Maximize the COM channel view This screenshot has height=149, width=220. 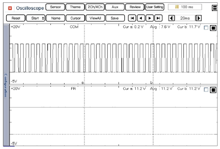click(x=213, y=28)
